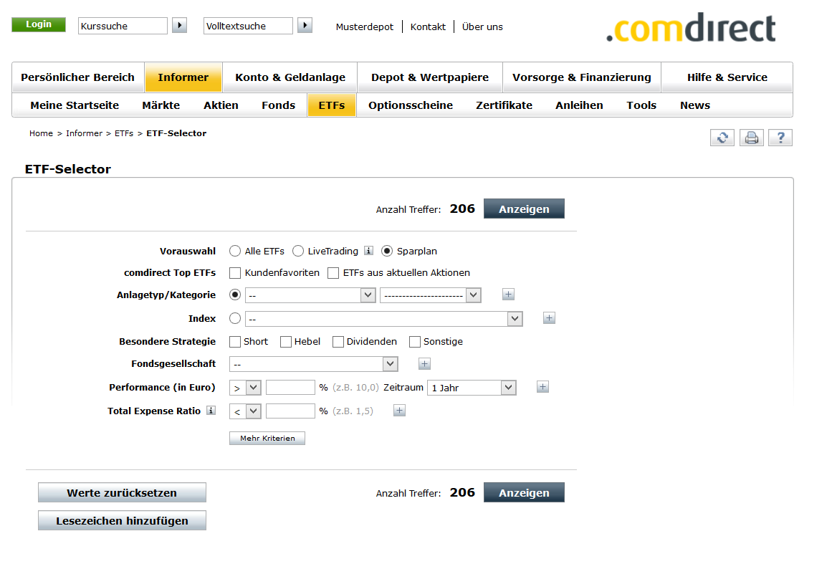Screen dimensions: 832x569
Task: Open the Über uns link
Action: point(482,27)
